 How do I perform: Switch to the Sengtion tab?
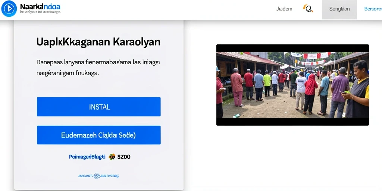tap(339, 9)
